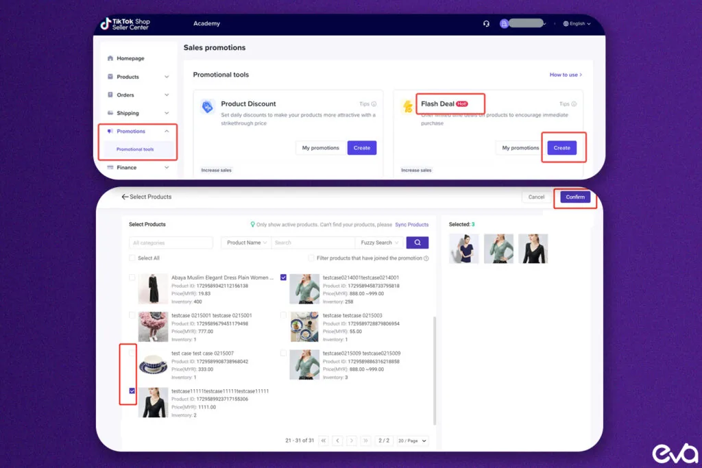Viewport: 702px width, 468px height.
Task: Expand the Products sidebar menu
Action: (x=167, y=77)
